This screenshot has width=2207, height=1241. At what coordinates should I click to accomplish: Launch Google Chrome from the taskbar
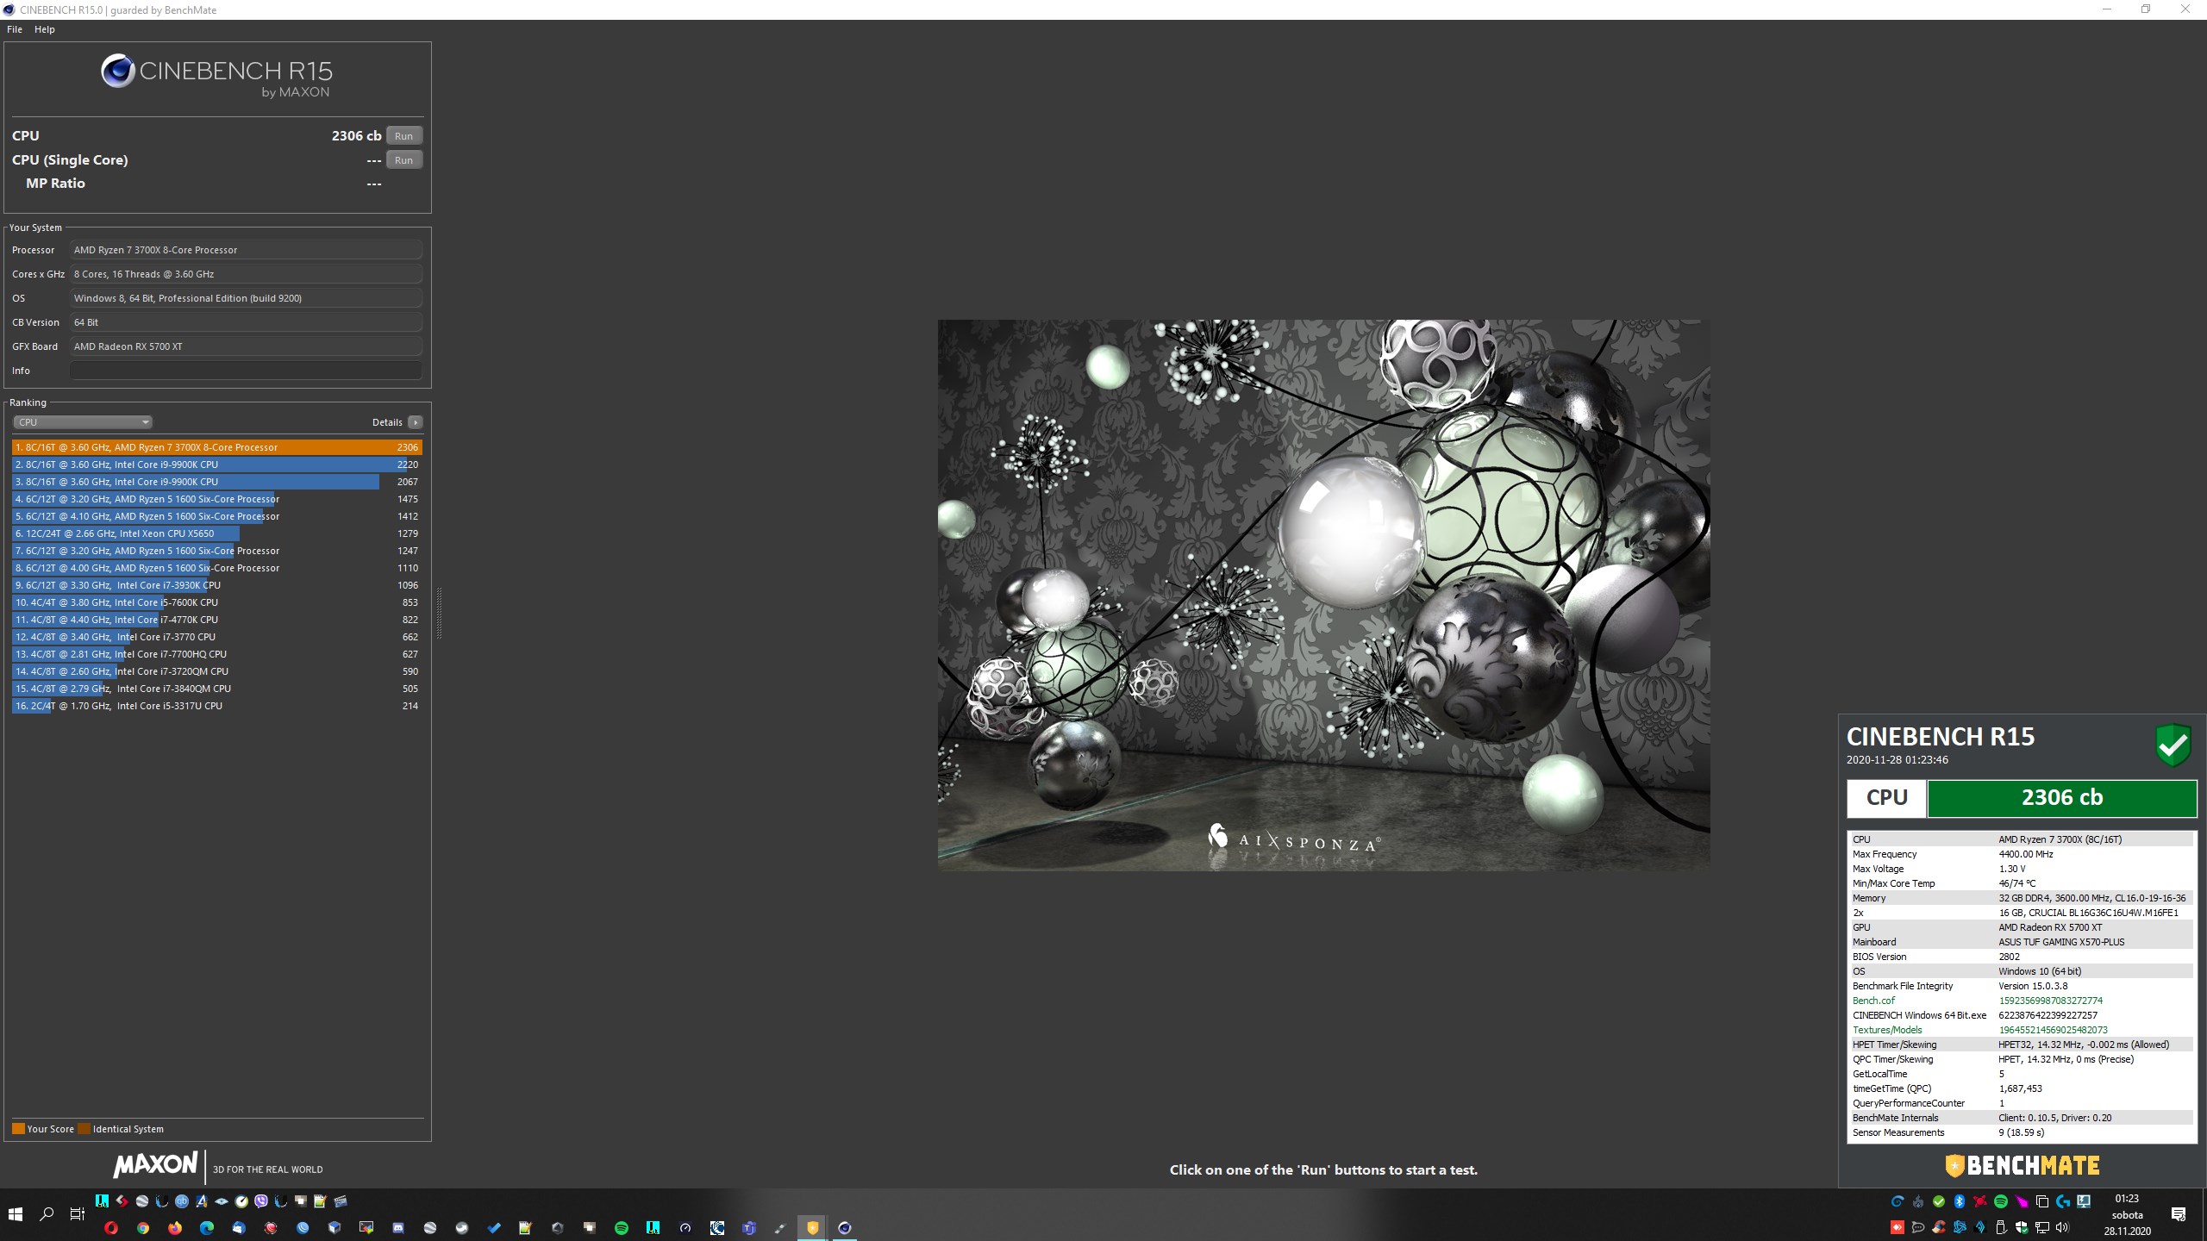[x=143, y=1228]
